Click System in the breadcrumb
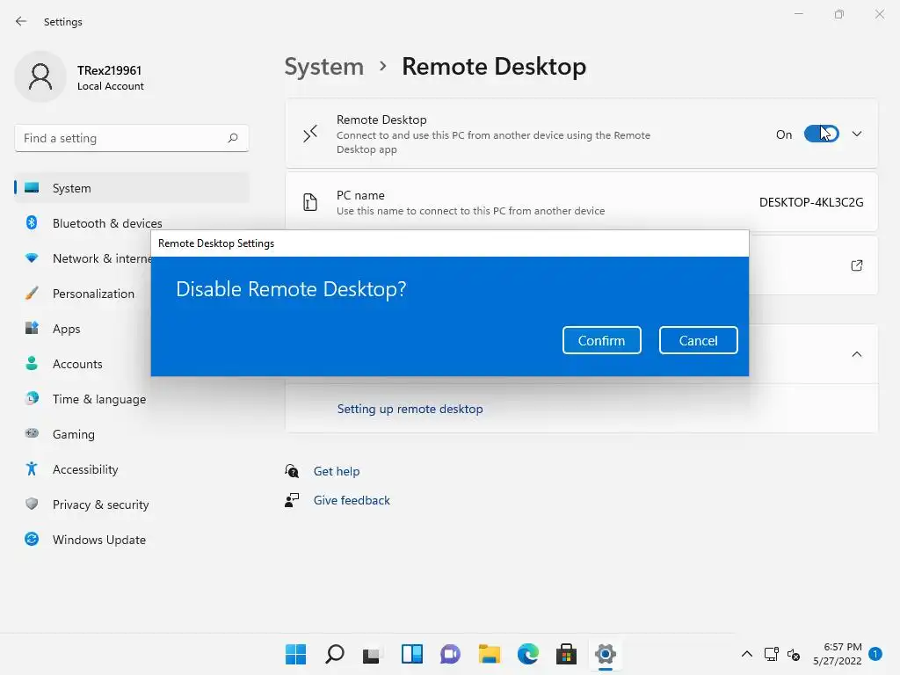900x675 pixels. tap(324, 67)
